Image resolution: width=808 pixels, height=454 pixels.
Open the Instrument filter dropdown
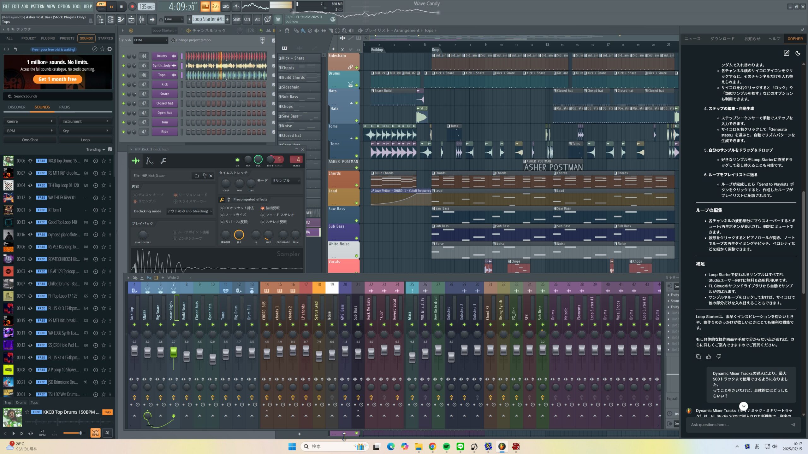[85, 121]
